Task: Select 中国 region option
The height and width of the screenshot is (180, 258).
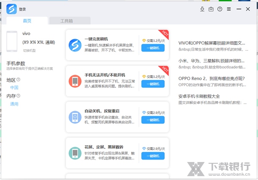Action: [14, 87]
